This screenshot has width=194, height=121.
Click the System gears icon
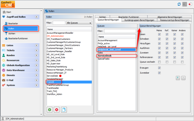pyautogui.click(x=4, y=85)
